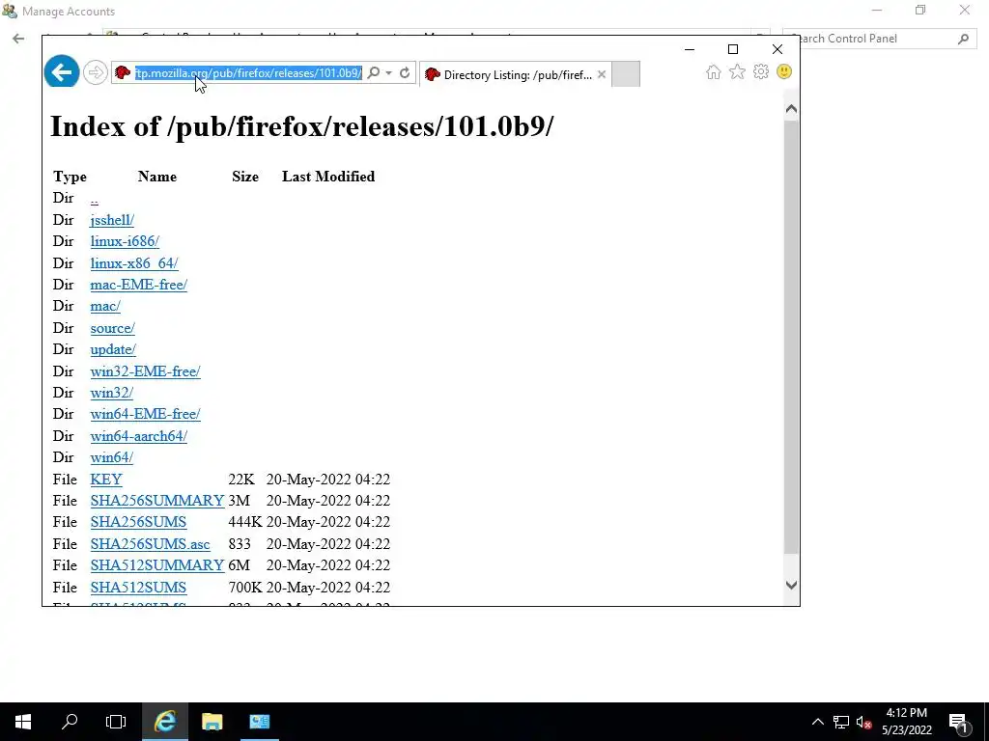Open Task View on the taskbar
Image resolution: width=989 pixels, height=741 pixels.
tap(116, 722)
